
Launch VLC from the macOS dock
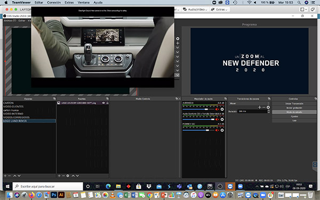(x=113, y=195)
